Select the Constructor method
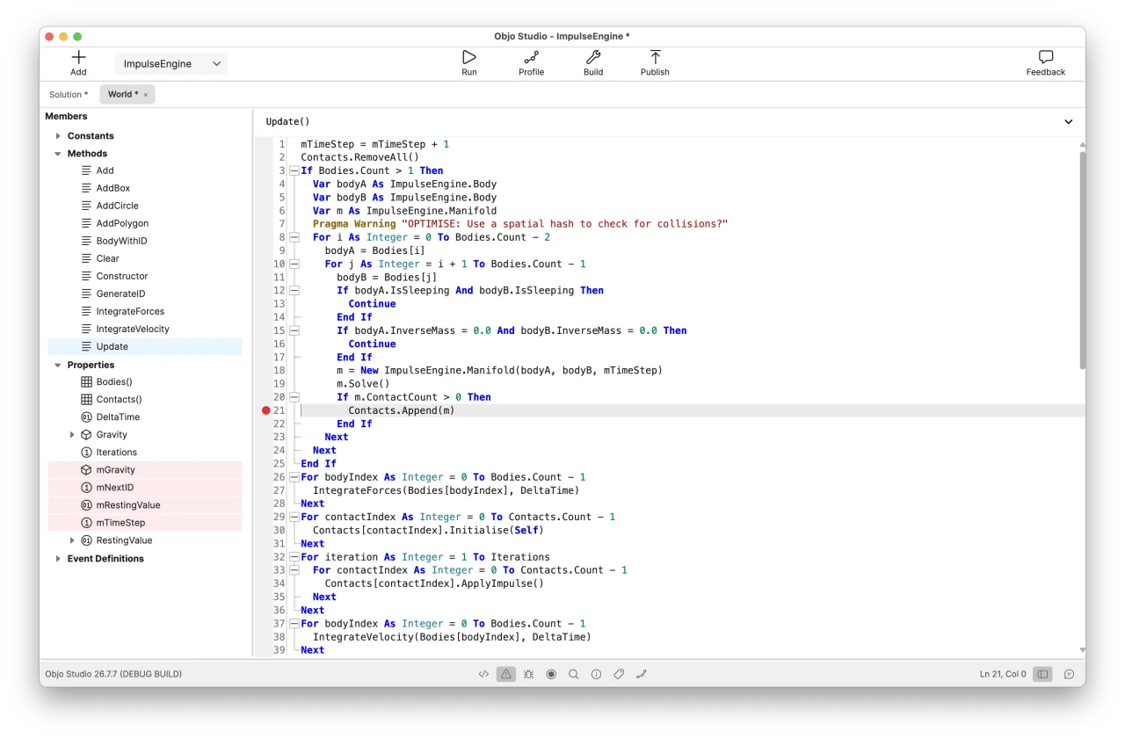This screenshot has width=1125, height=739. click(145, 276)
